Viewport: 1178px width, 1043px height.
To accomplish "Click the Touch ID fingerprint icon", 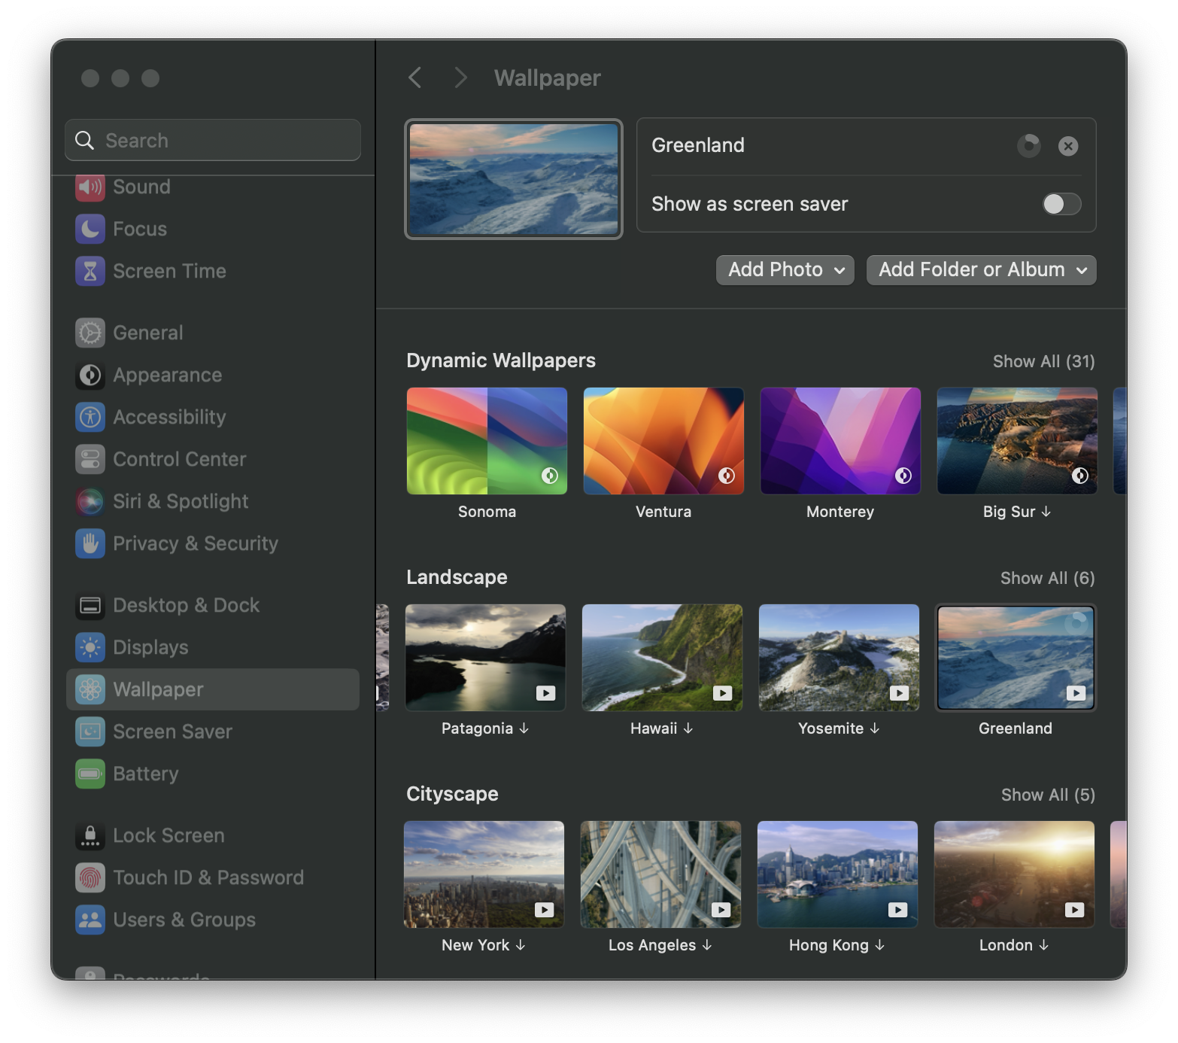I will click(90, 877).
